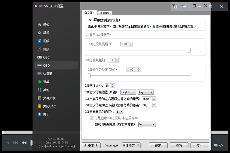
Task: Click the MPV-EASY app logo icon
Action: click(x=36, y=6)
